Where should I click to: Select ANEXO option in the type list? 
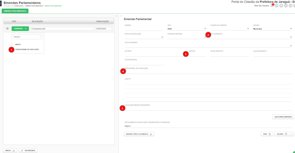[x=18, y=44]
